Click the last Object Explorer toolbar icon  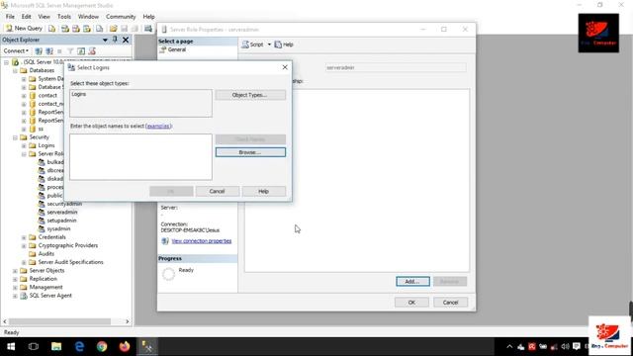92,50
